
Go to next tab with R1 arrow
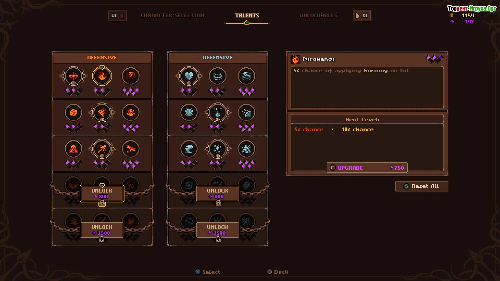361,16
